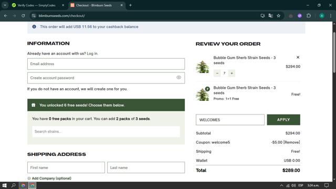Image resolution: width=336 pixels, height=189 pixels.
Task: Open the volume tray icon
Action: (x=293, y=185)
